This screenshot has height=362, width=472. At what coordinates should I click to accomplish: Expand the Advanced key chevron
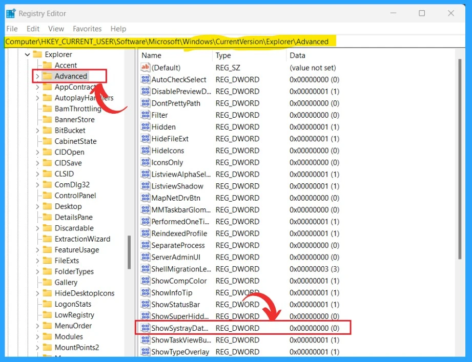pyautogui.click(x=37, y=76)
